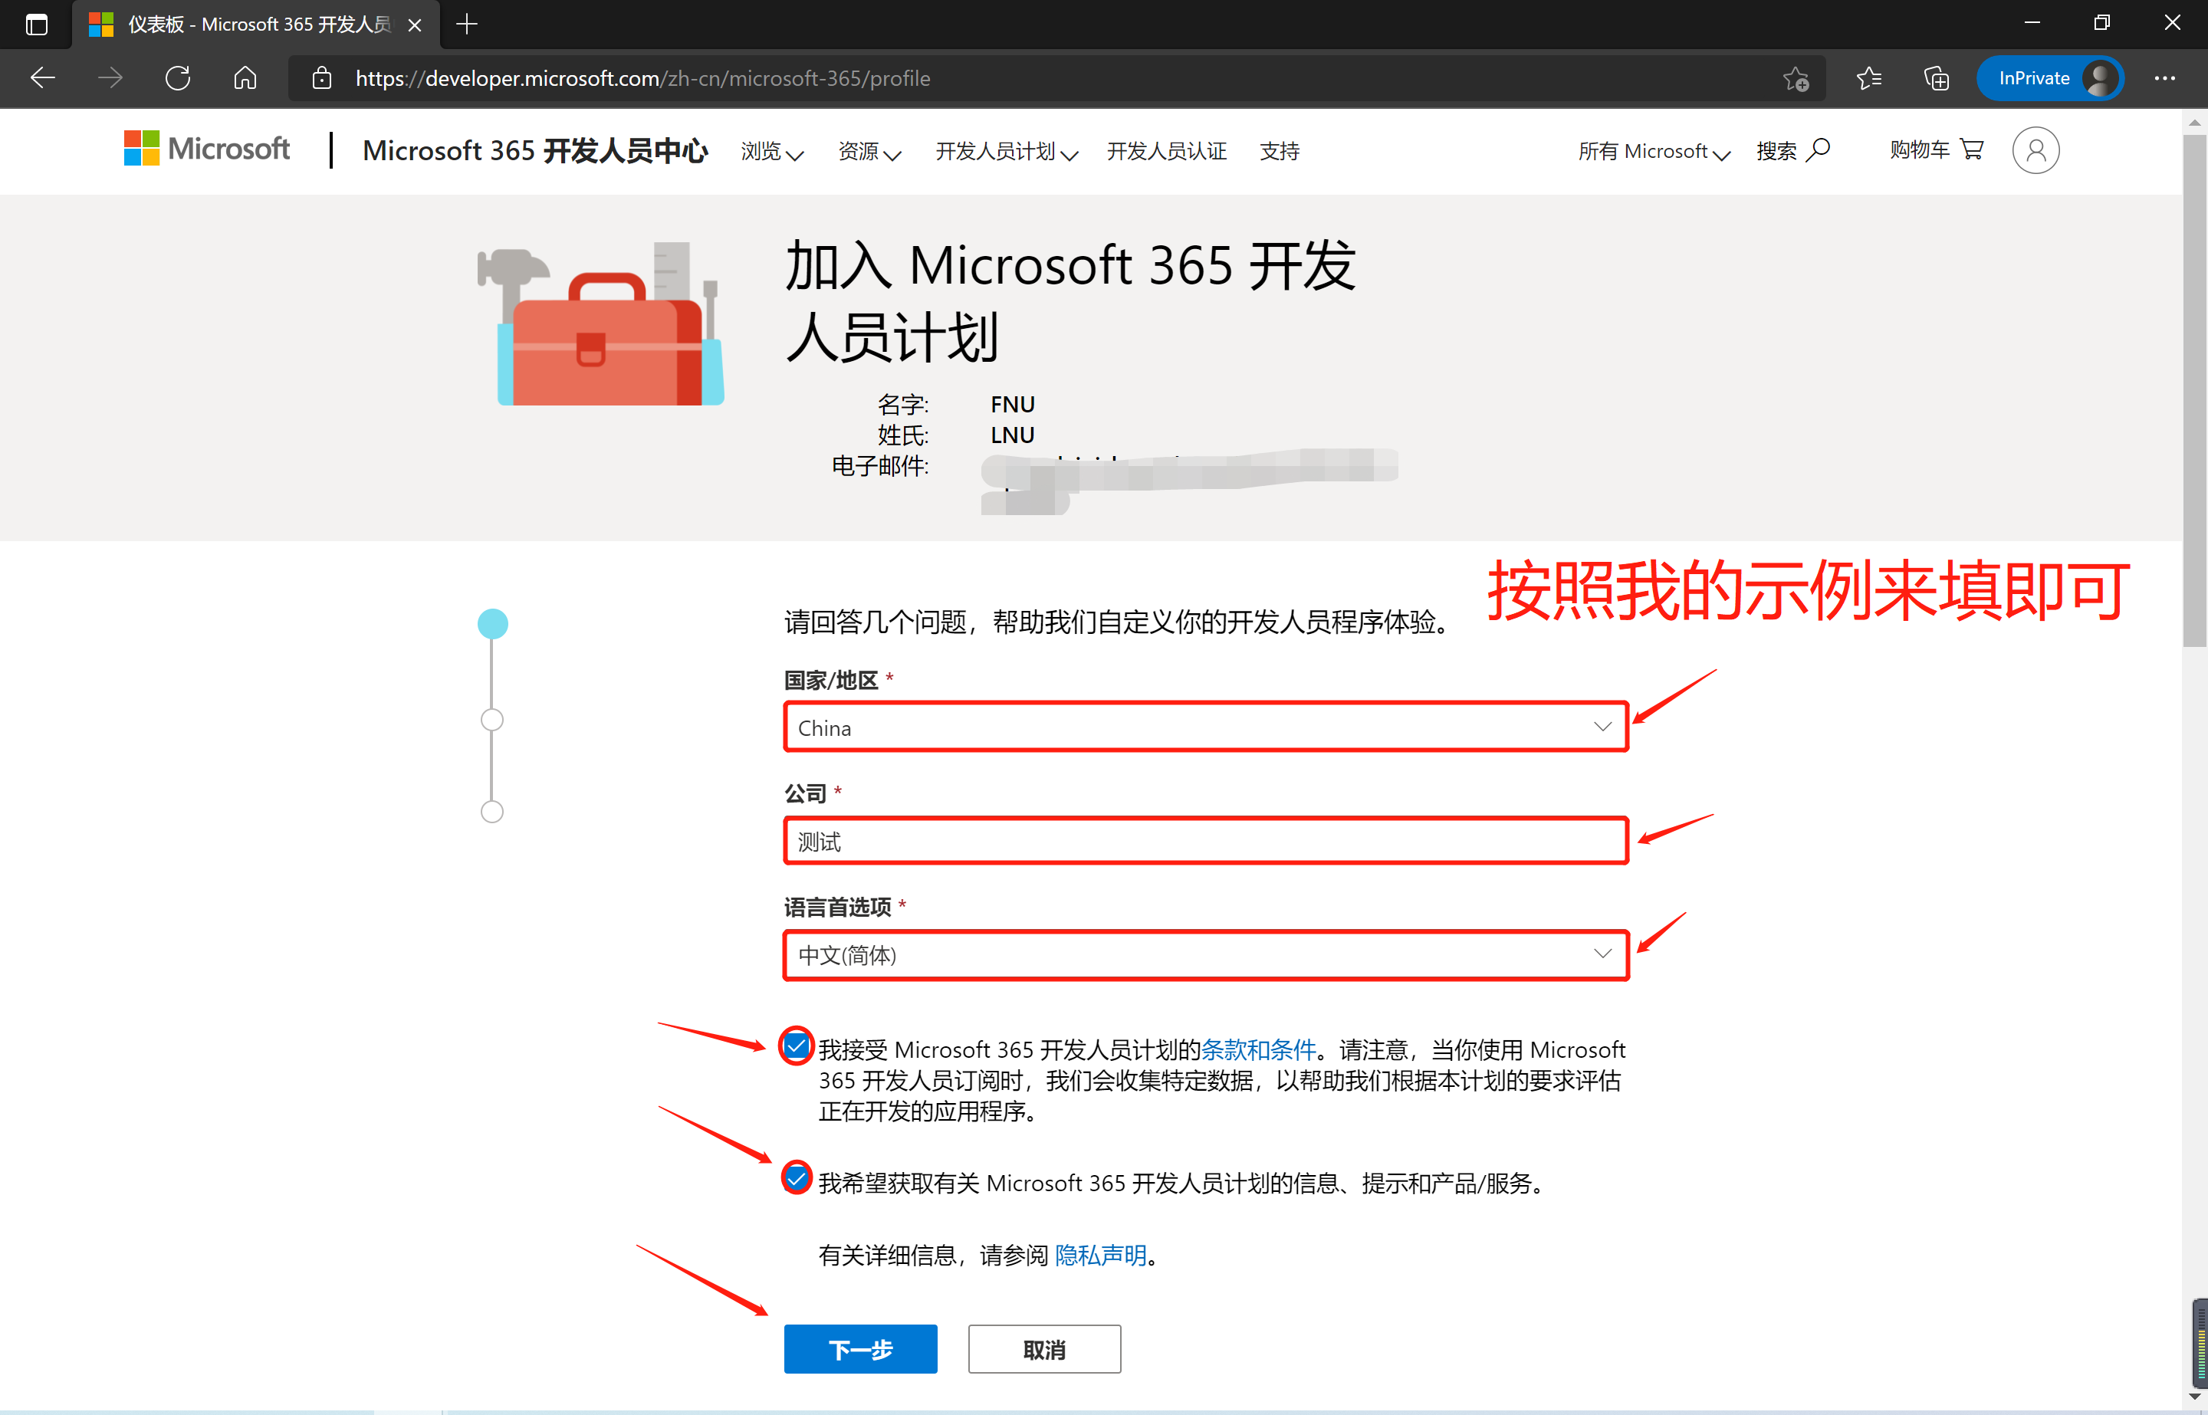This screenshot has width=2208, height=1415.
Task: Click the browser refresh icon
Action: tap(177, 78)
